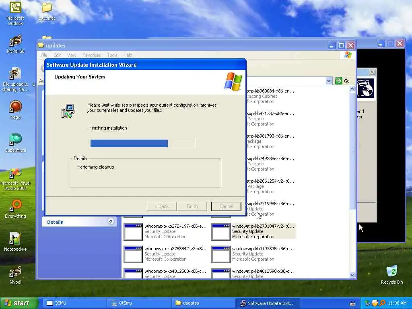Open the Favorites menu in updates window
The image size is (412, 309).
point(91,55)
